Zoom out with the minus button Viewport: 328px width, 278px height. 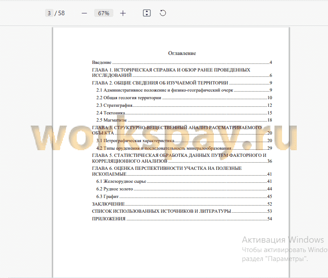point(84,13)
